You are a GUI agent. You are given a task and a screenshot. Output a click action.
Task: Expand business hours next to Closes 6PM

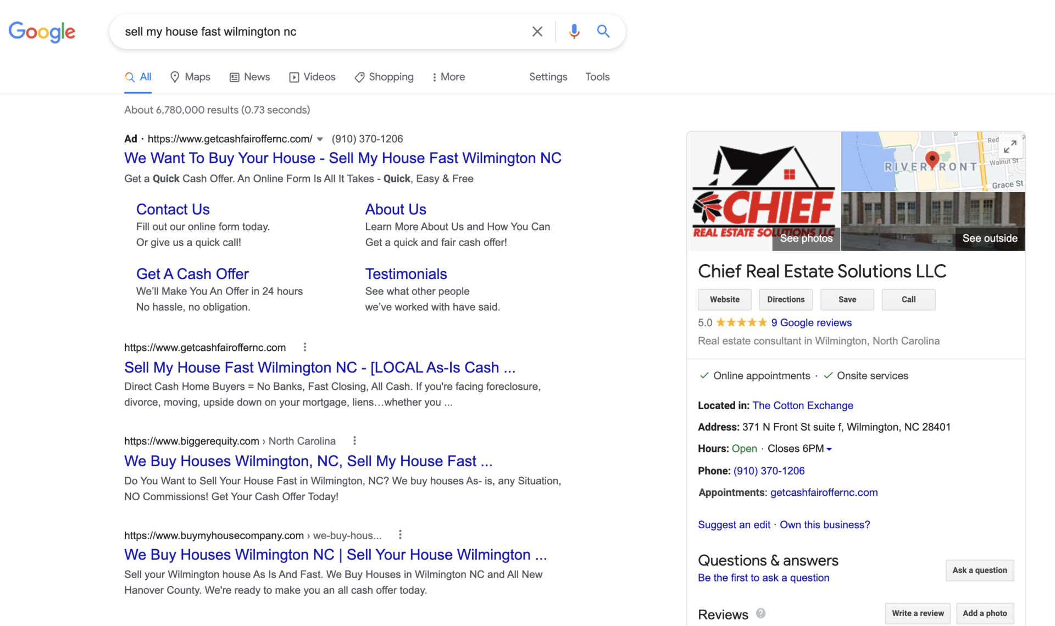point(829,449)
